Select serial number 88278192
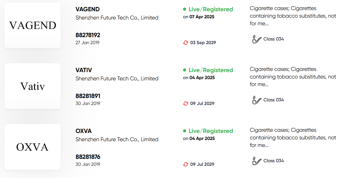The height and width of the screenshot is (178, 357). [88, 35]
